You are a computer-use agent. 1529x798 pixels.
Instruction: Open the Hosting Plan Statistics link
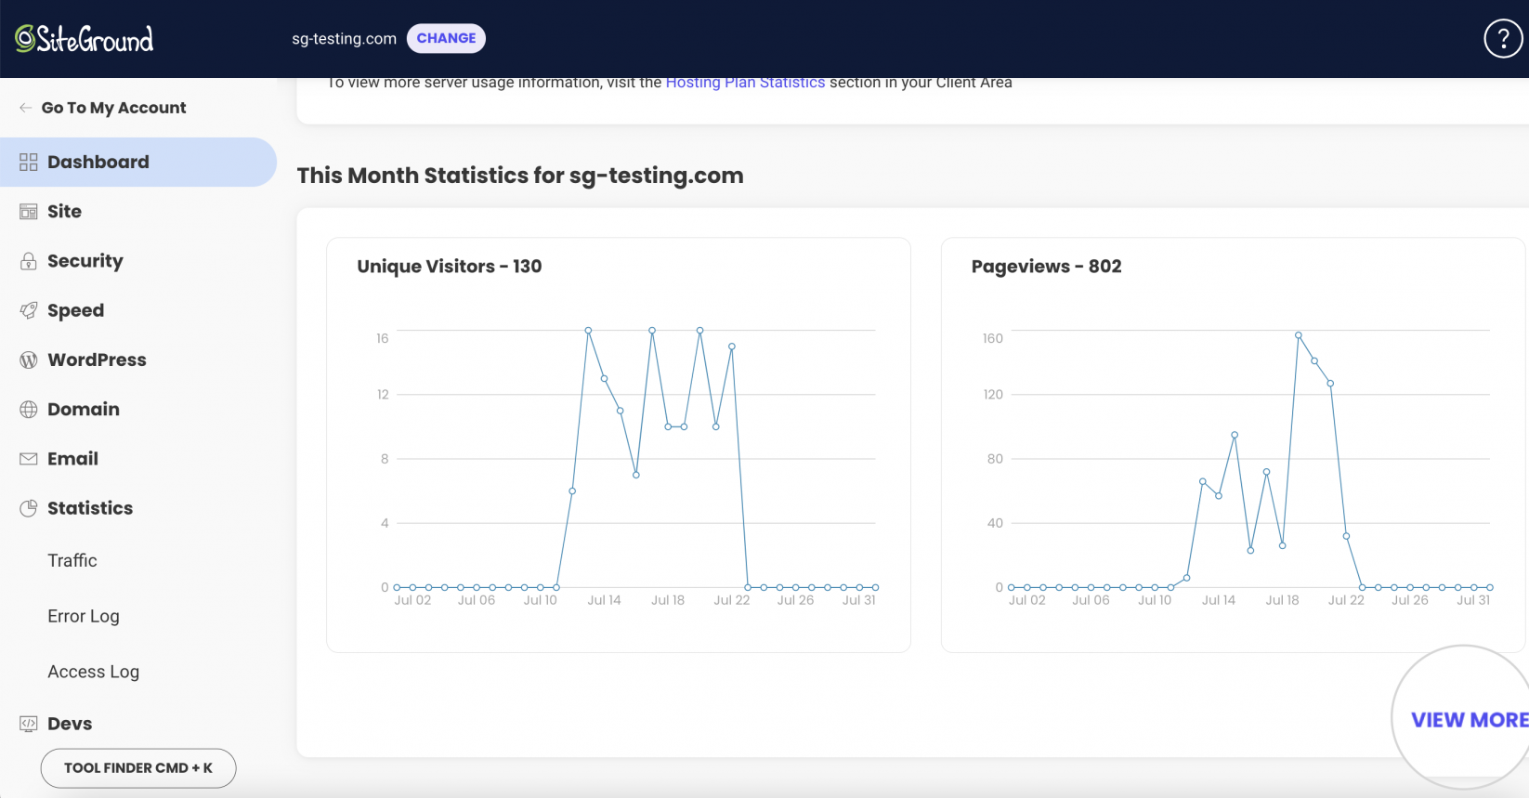(x=745, y=83)
